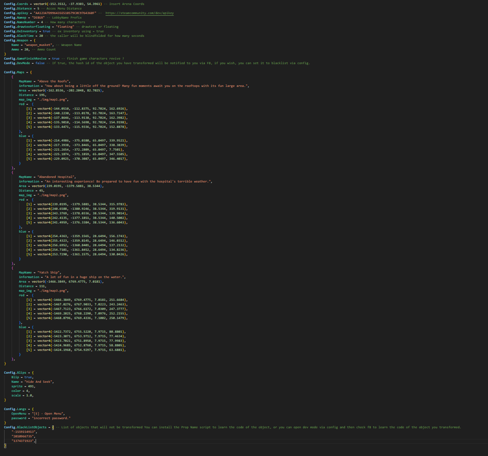Place cursor on Config.BlackTime value 20
This screenshot has width=488, height=456.
pos(41,36)
